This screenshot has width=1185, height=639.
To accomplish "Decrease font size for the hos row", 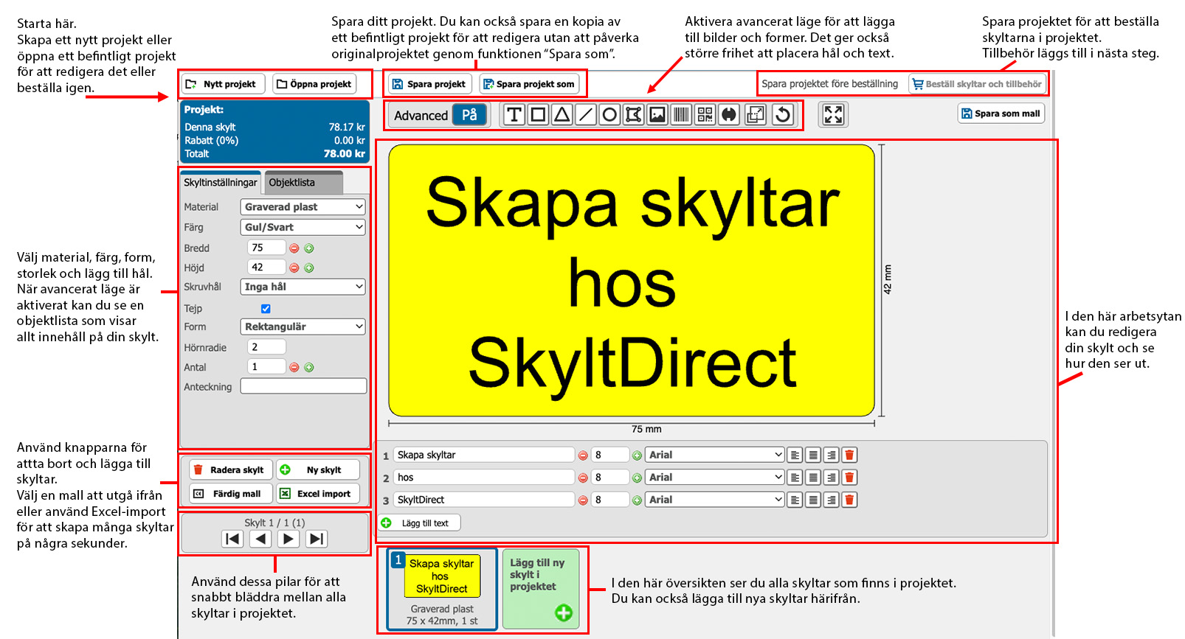I will [x=583, y=478].
